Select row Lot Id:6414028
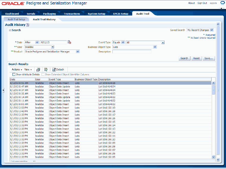This screenshot has width=226, height=169. click(x=110, y=83)
